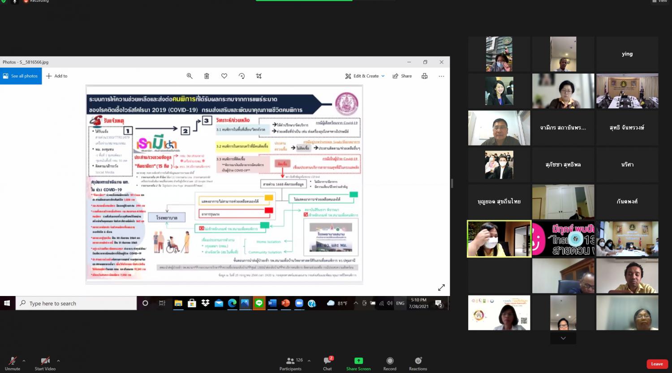Click the ENG language indicator
This screenshot has width=672, height=373.
coord(400,303)
